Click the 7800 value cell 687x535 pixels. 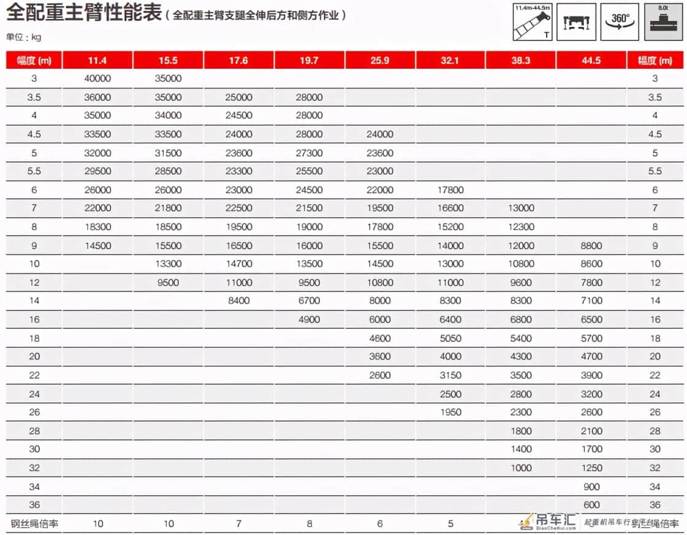[x=591, y=283]
